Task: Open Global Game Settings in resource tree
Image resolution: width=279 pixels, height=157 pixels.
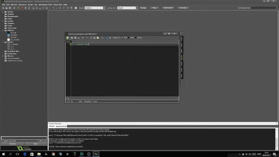Action: click(x=15, y=61)
